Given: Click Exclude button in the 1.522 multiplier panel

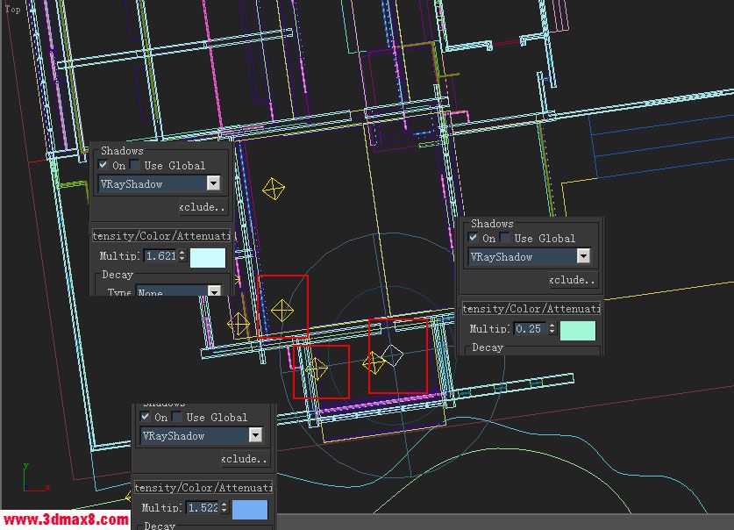Looking at the screenshot, I should [x=246, y=459].
